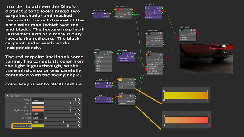
Task: Click the aiNoise4 node's Arnold type icon
Action: [x=98, y=52]
